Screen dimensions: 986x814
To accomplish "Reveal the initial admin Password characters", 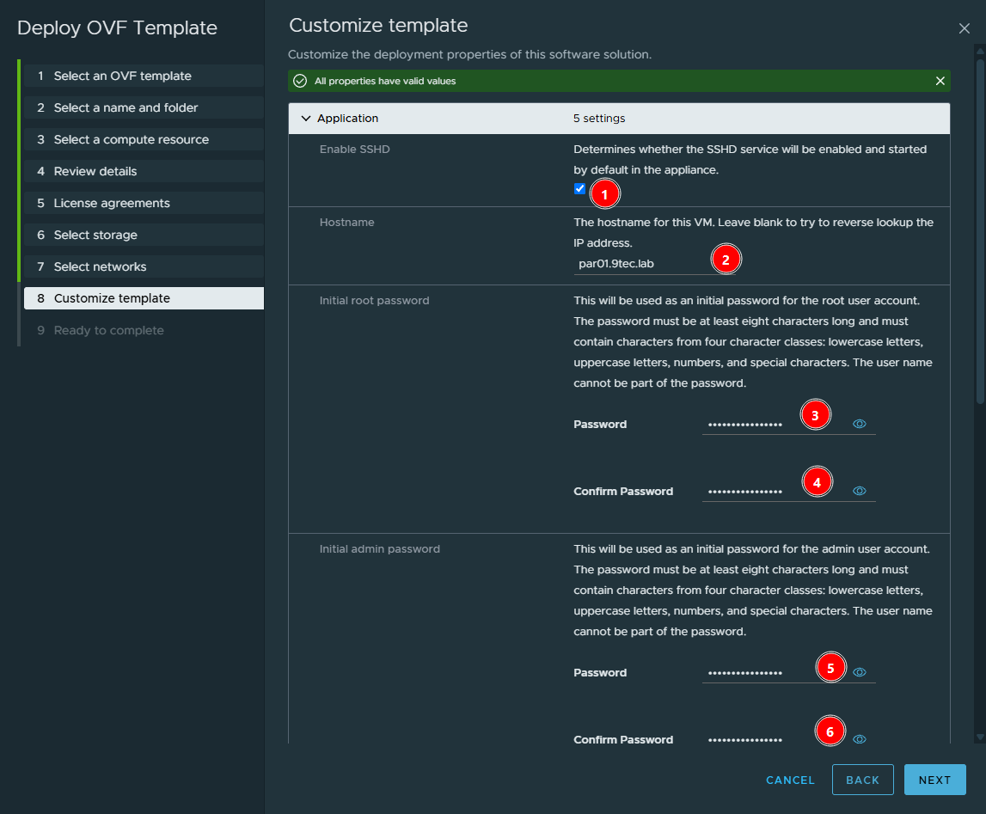I will click(x=859, y=672).
